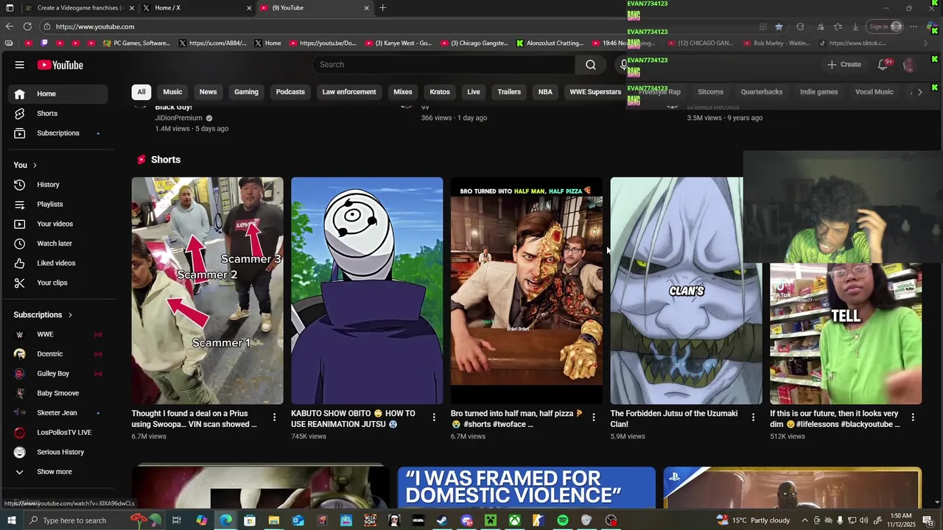Image resolution: width=943 pixels, height=530 pixels.
Task: Open the WWE subscription channel
Action: (57, 334)
